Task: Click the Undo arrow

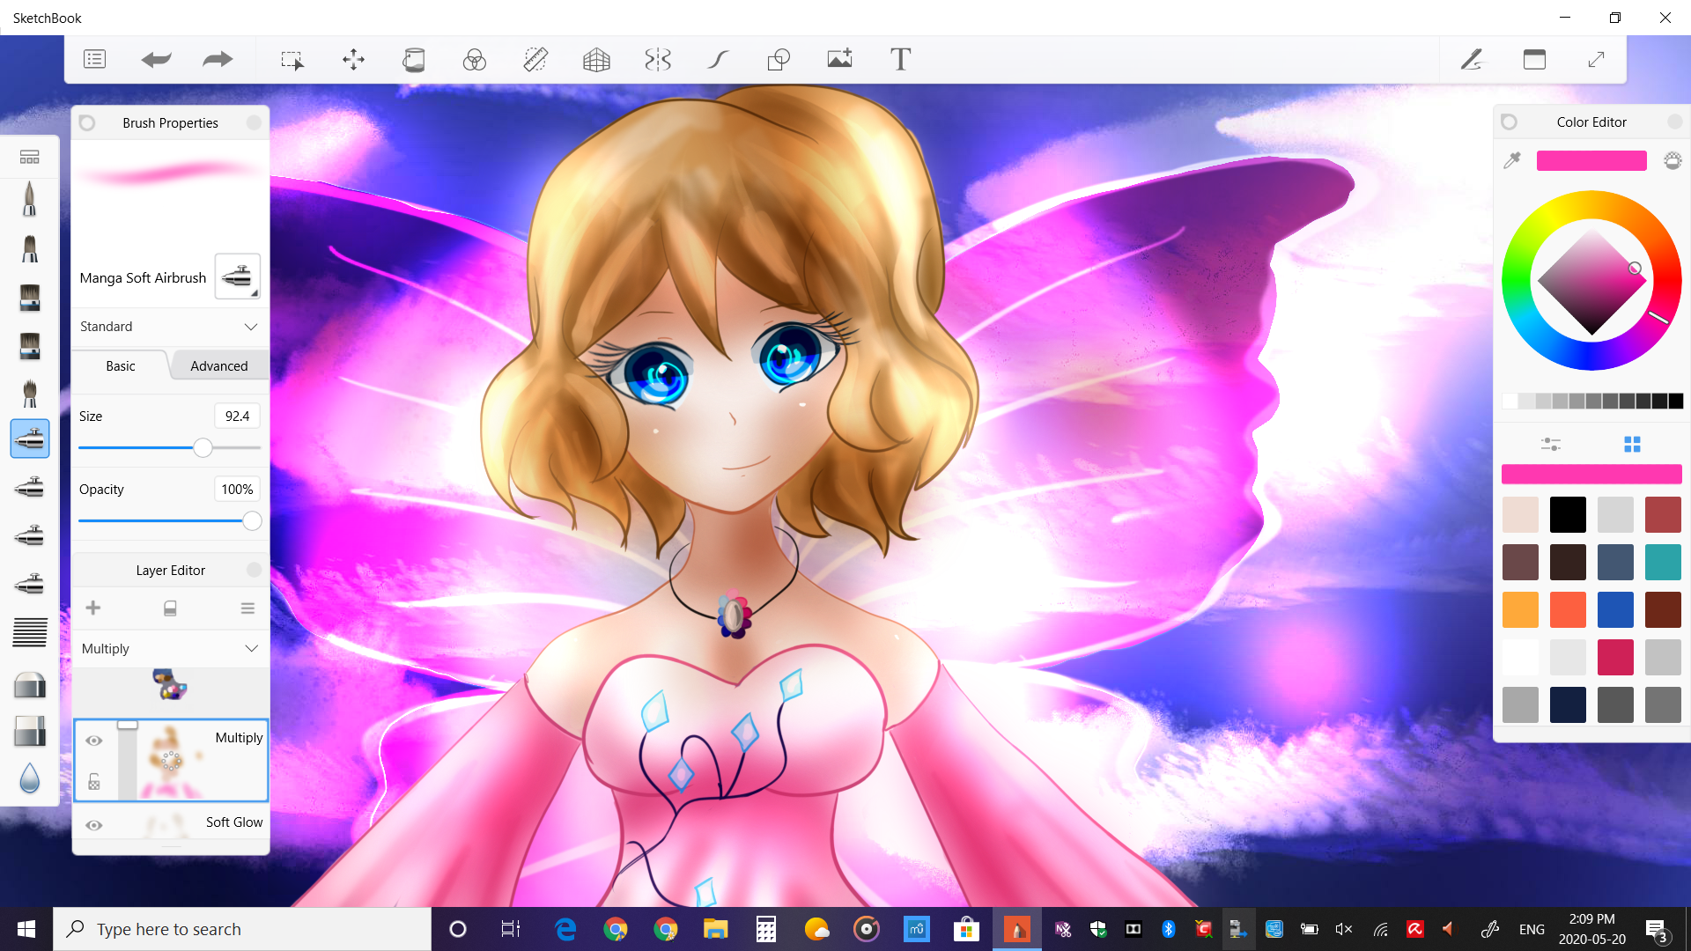Action: [156, 59]
